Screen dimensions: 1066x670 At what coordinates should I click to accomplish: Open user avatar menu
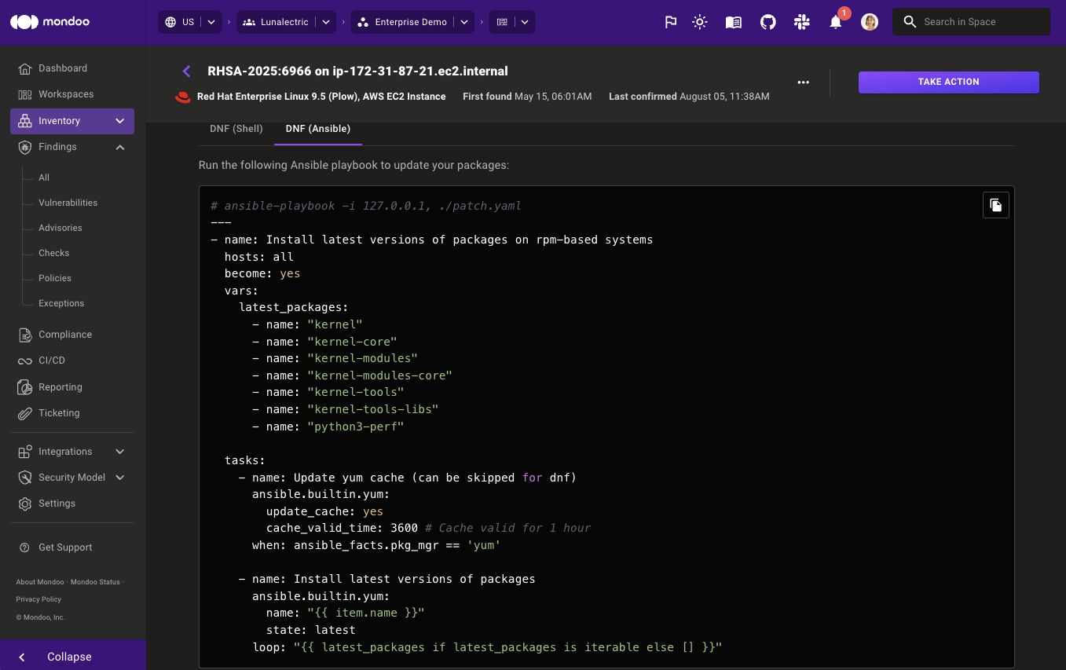click(x=870, y=22)
